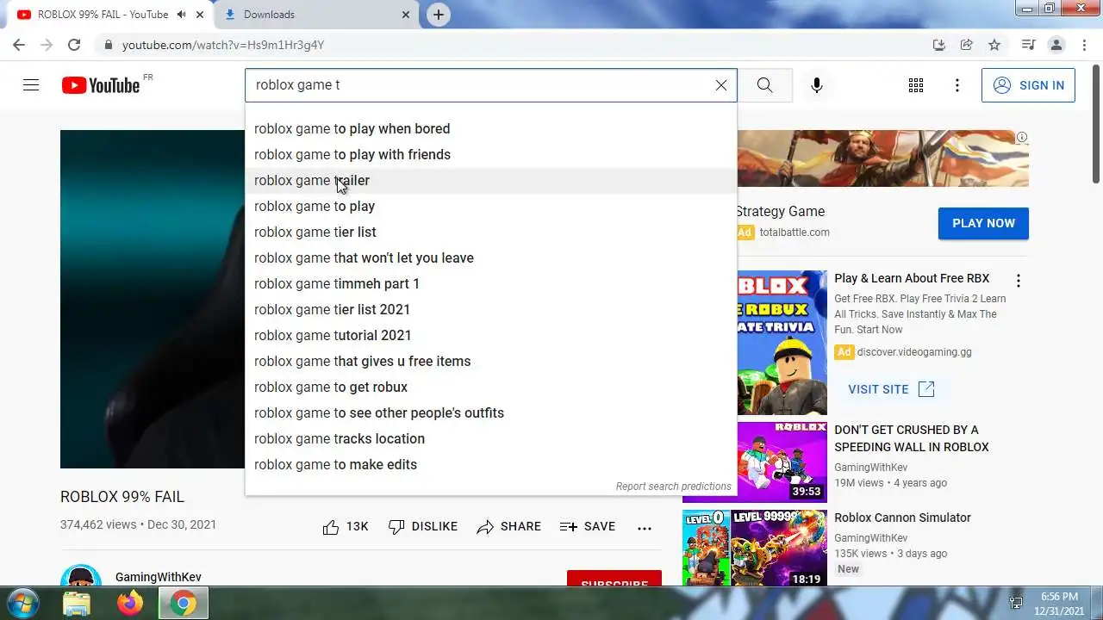Share the video via SHARE
Viewport: 1103px width, 620px height.
(509, 527)
